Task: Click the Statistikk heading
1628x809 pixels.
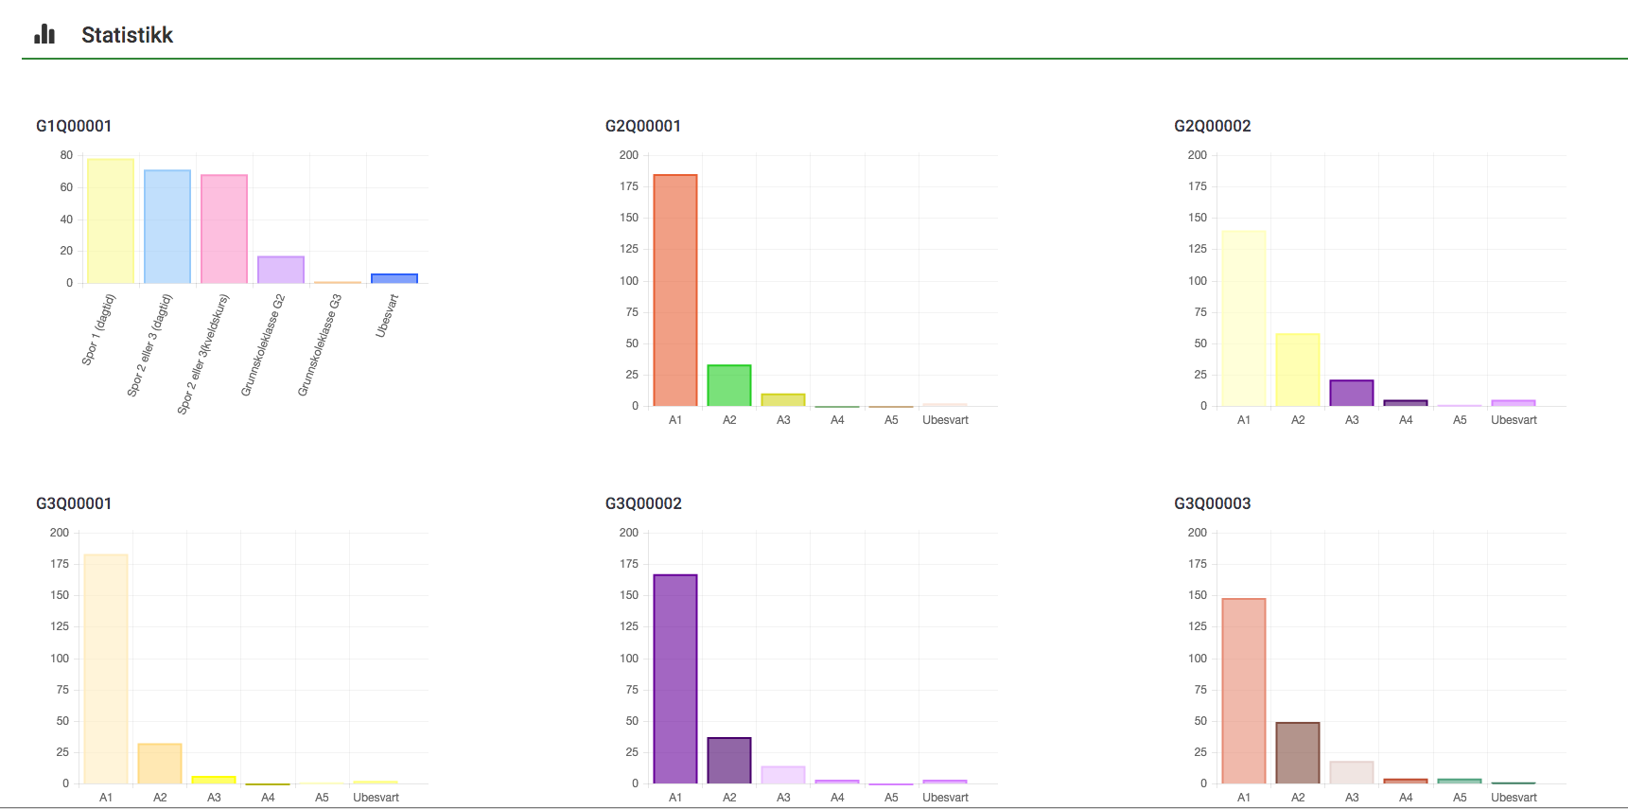Action: (x=127, y=35)
